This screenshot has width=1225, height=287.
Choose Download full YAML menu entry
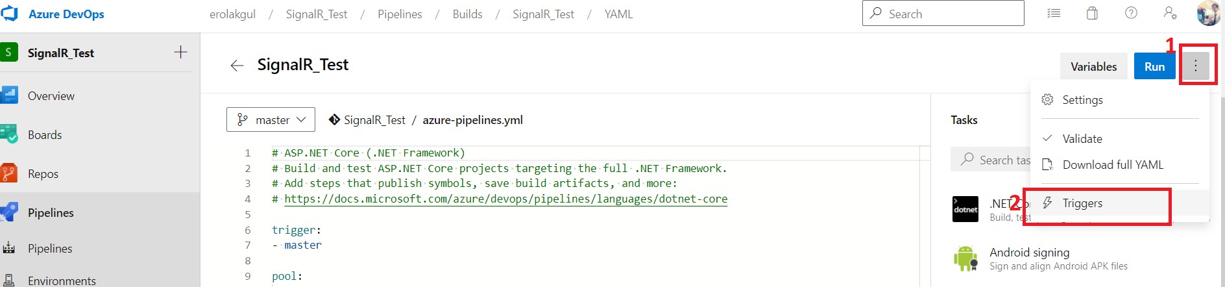[1112, 165]
